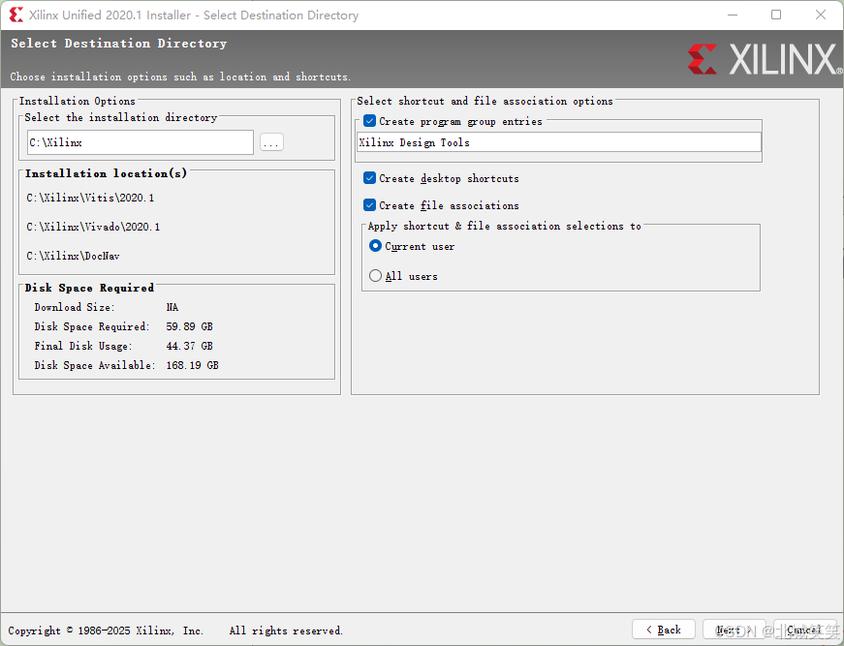Click the C:\Xilinx\DocNav location text

coord(74,256)
